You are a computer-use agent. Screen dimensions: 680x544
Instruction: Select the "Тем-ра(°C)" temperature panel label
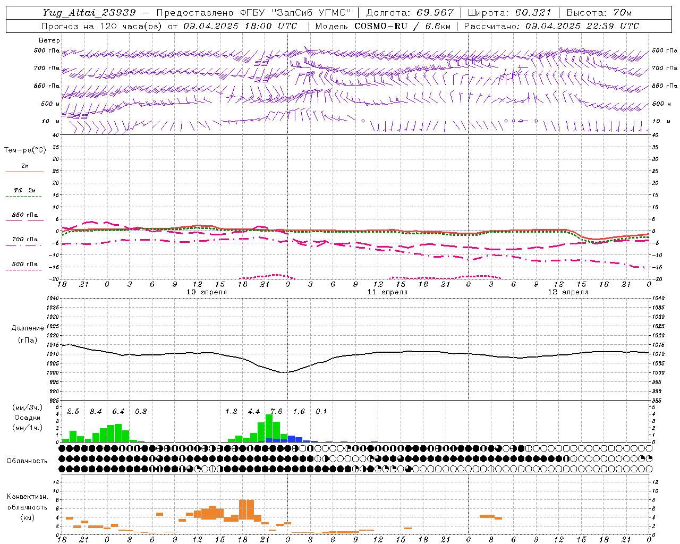[25, 150]
